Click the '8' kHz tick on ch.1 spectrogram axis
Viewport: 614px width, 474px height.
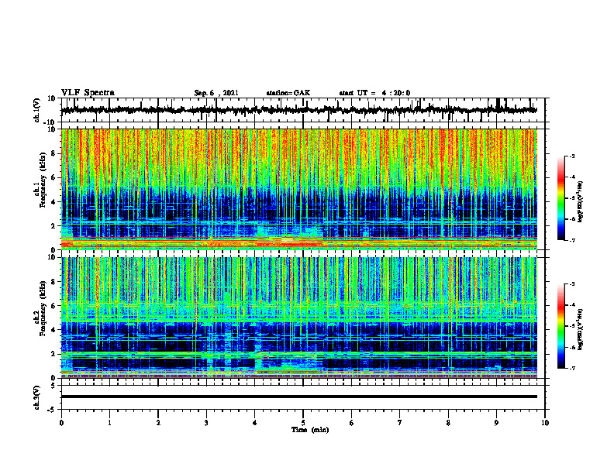tap(55, 153)
